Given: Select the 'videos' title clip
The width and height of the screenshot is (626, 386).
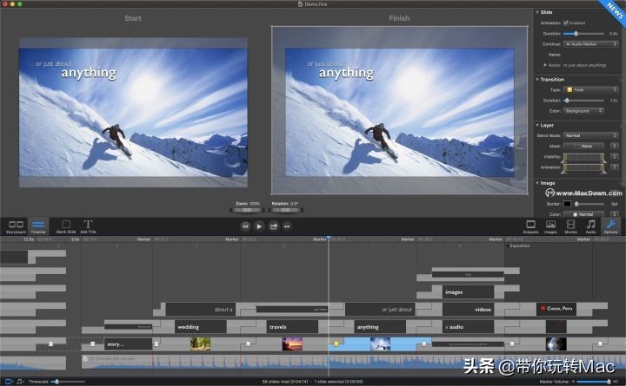Looking at the screenshot, I should [x=468, y=309].
